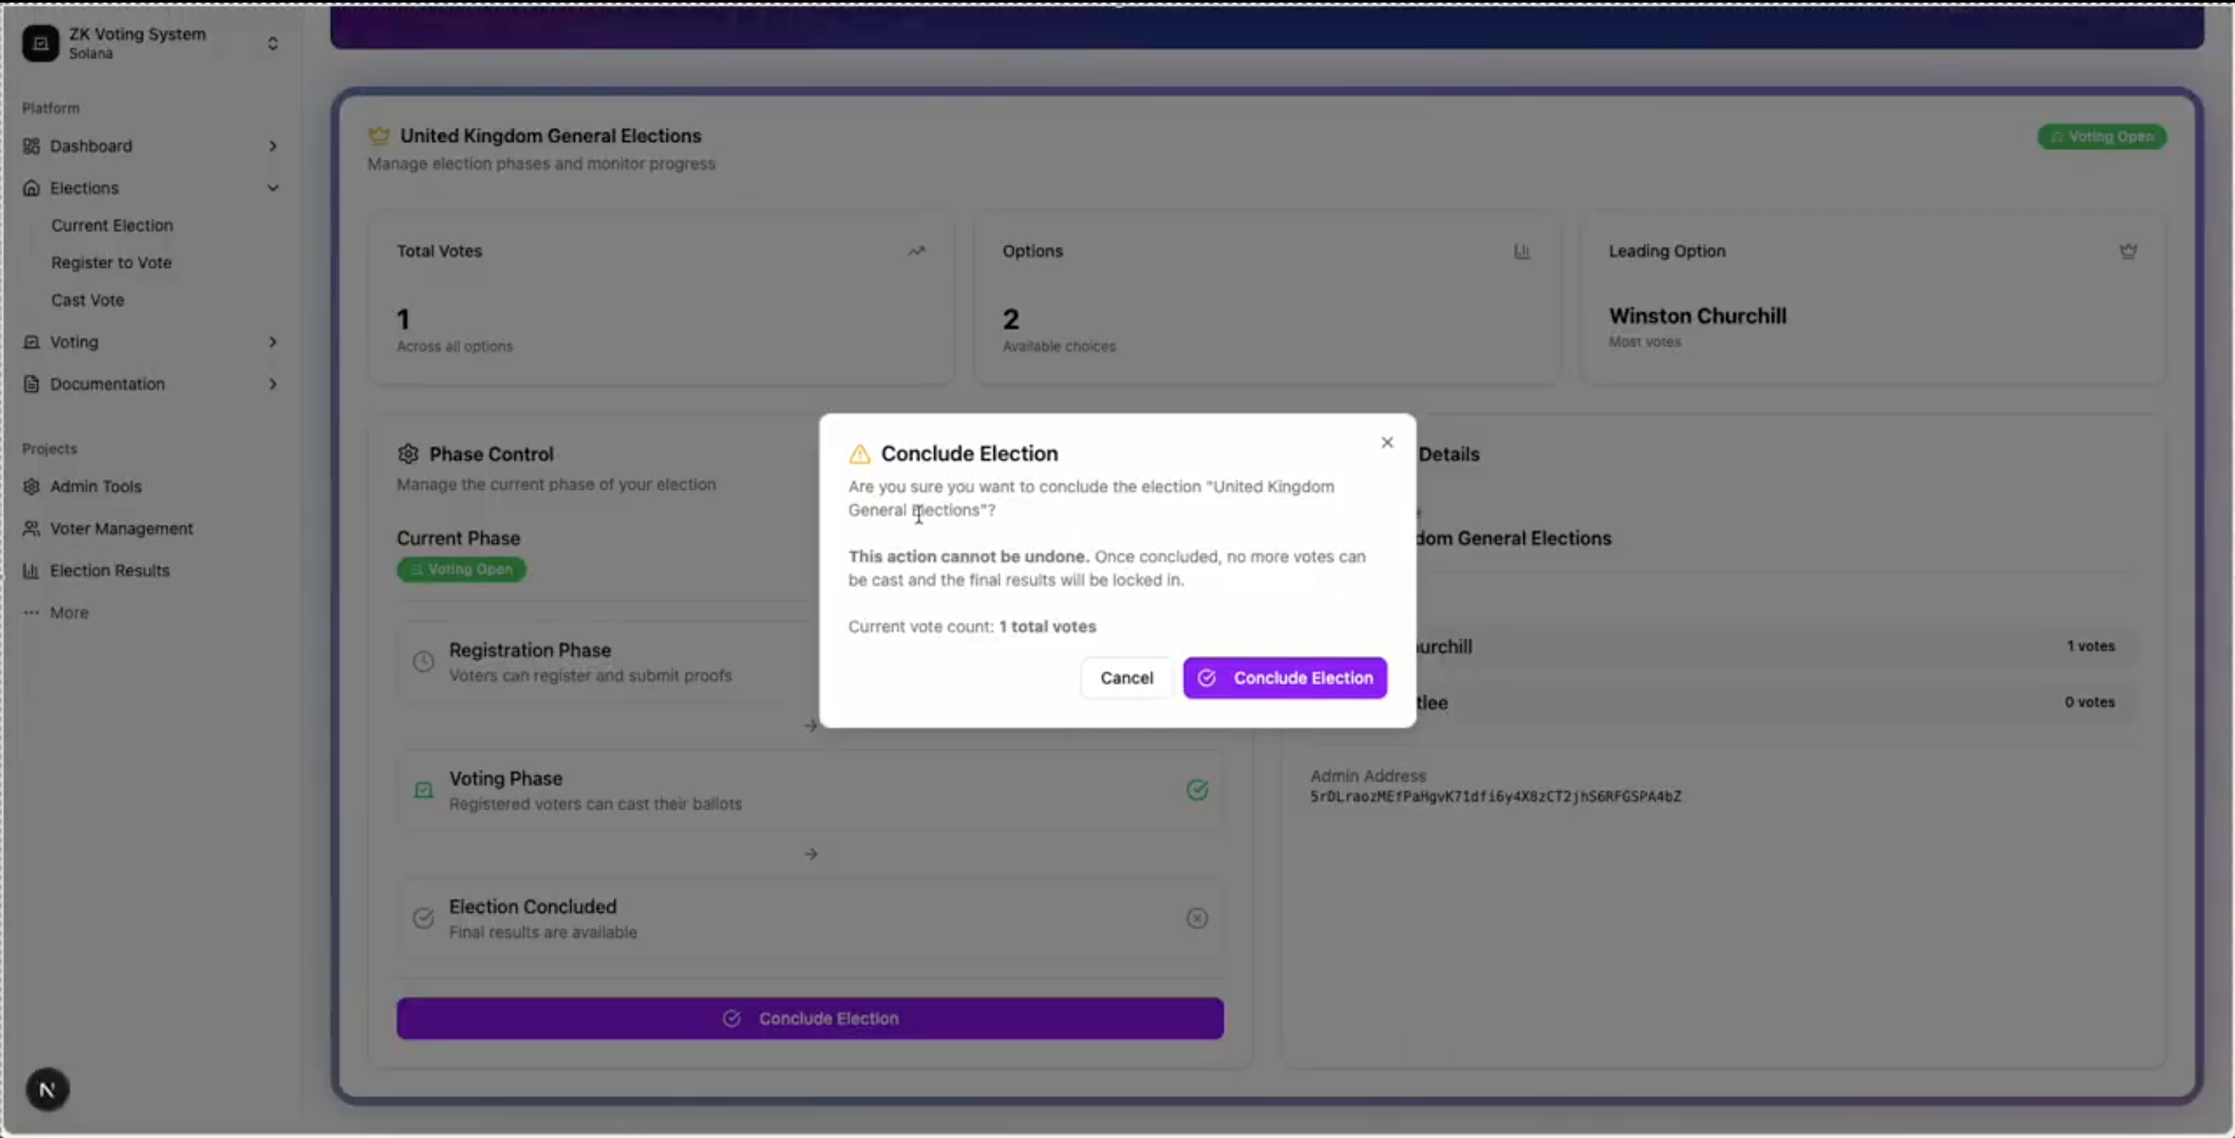Click Voting Phase green checkmark status icon

(x=1197, y=789)
